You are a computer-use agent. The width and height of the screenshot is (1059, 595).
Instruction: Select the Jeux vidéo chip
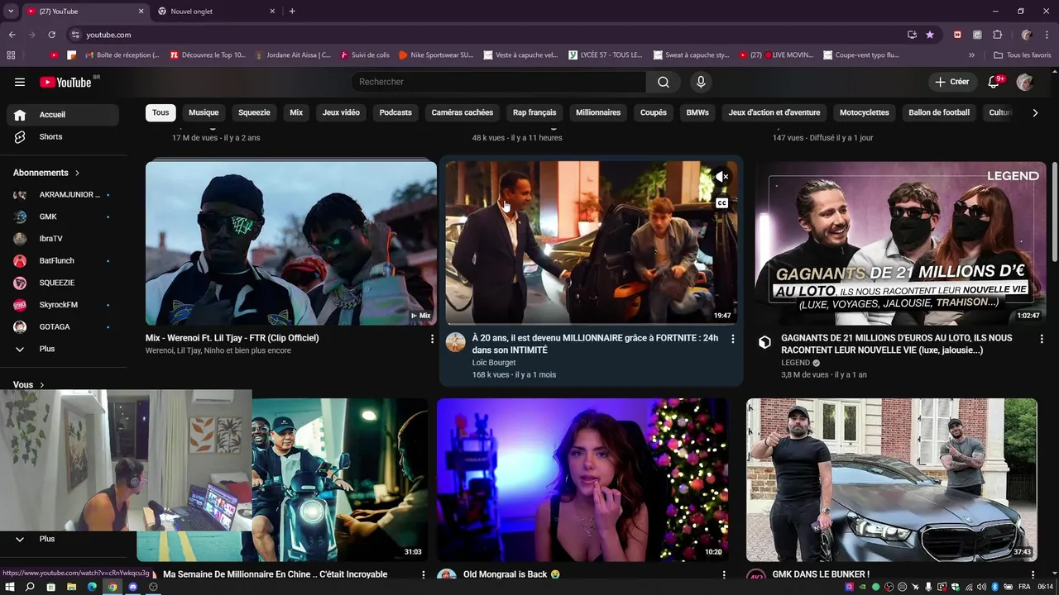[x=341, y=112]
